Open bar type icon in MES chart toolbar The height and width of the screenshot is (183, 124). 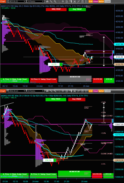[47, 1]
